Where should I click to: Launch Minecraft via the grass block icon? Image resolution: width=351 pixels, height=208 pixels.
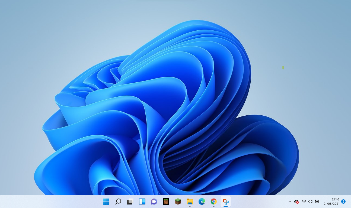coord(178,201)
